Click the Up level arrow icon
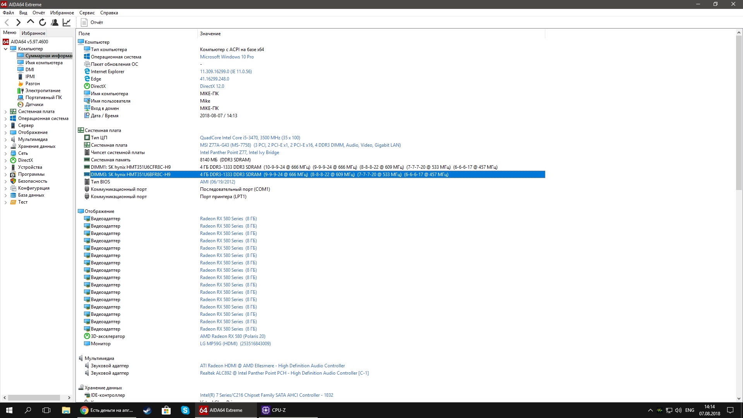 click(30, 22)
